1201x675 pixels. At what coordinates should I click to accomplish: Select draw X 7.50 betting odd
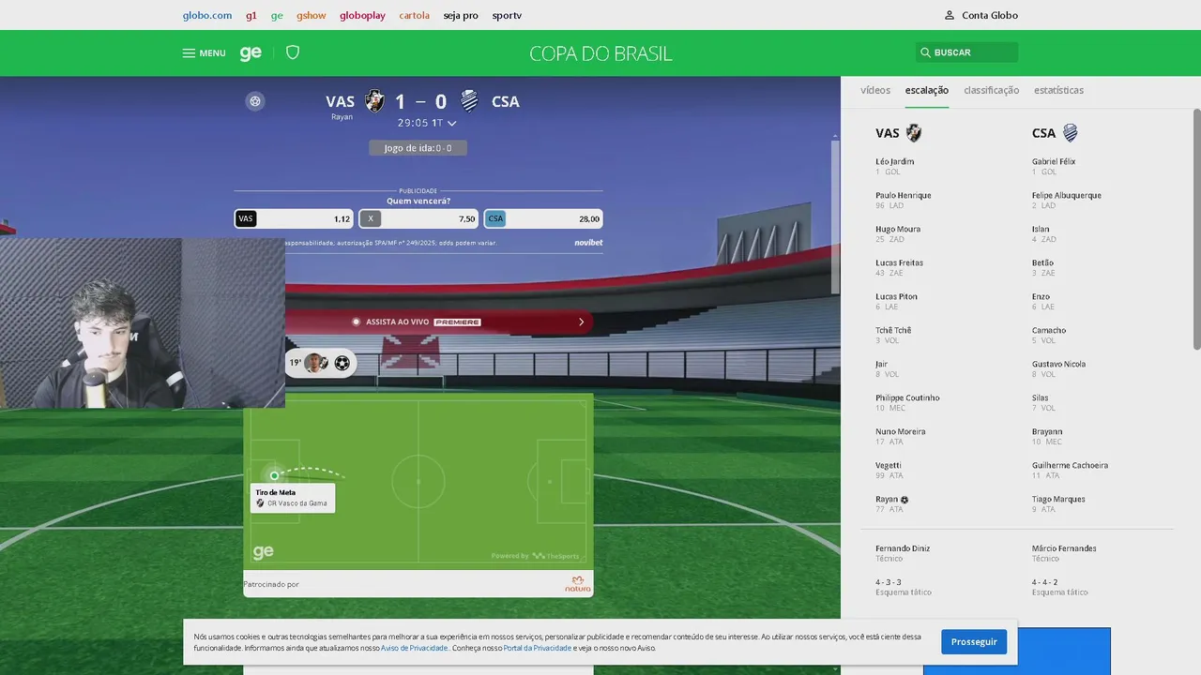418,218
